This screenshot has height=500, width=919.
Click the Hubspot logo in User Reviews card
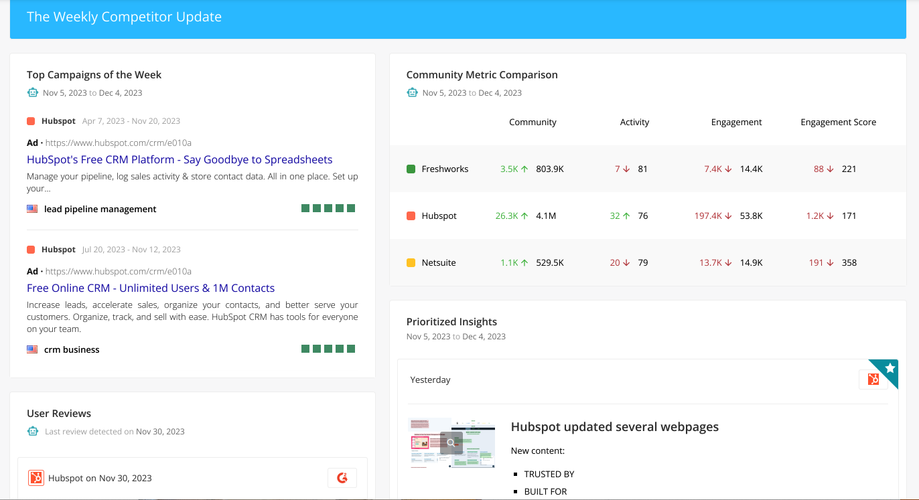pyautogui.click(x=36, y=478)
